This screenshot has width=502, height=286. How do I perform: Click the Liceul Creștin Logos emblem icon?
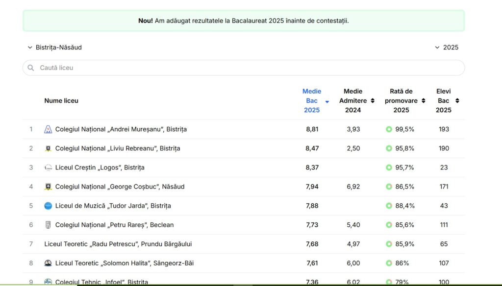(x=48, y=167)
